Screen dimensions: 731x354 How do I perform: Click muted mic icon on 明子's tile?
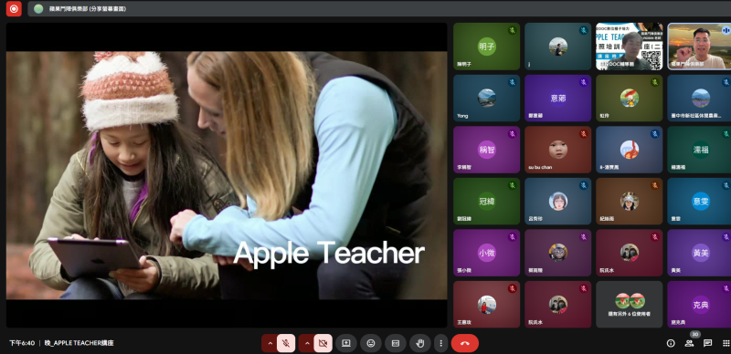coord(513,30)
